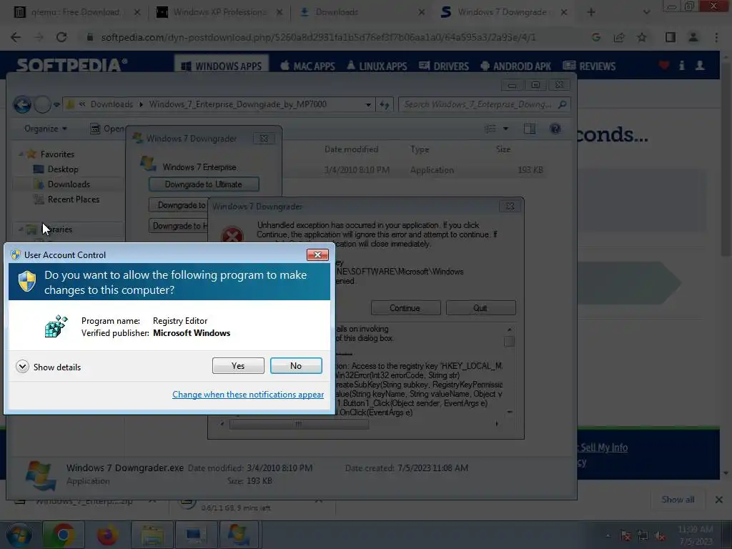Viewport: 732px width, 549px height.
Task: Select Recent Places in Explorer sidebar
Action: click(74, 199)
